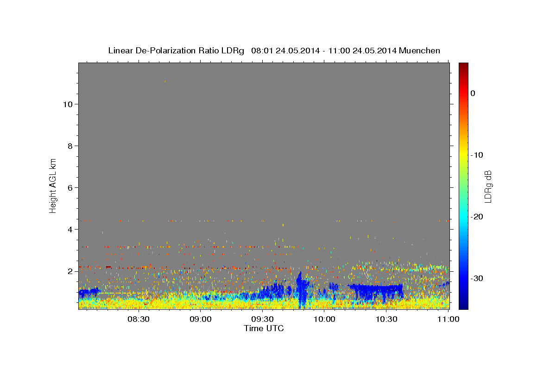
Task: Click the colorbar value -20
Action: (478, 217)
